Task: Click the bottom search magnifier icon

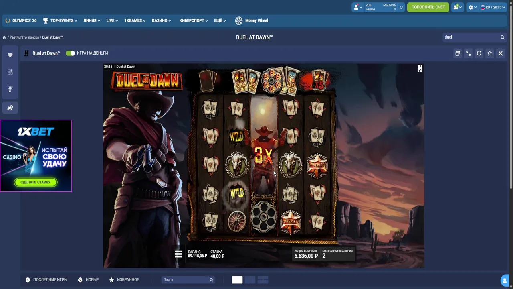Action: [x=212, y=280]
